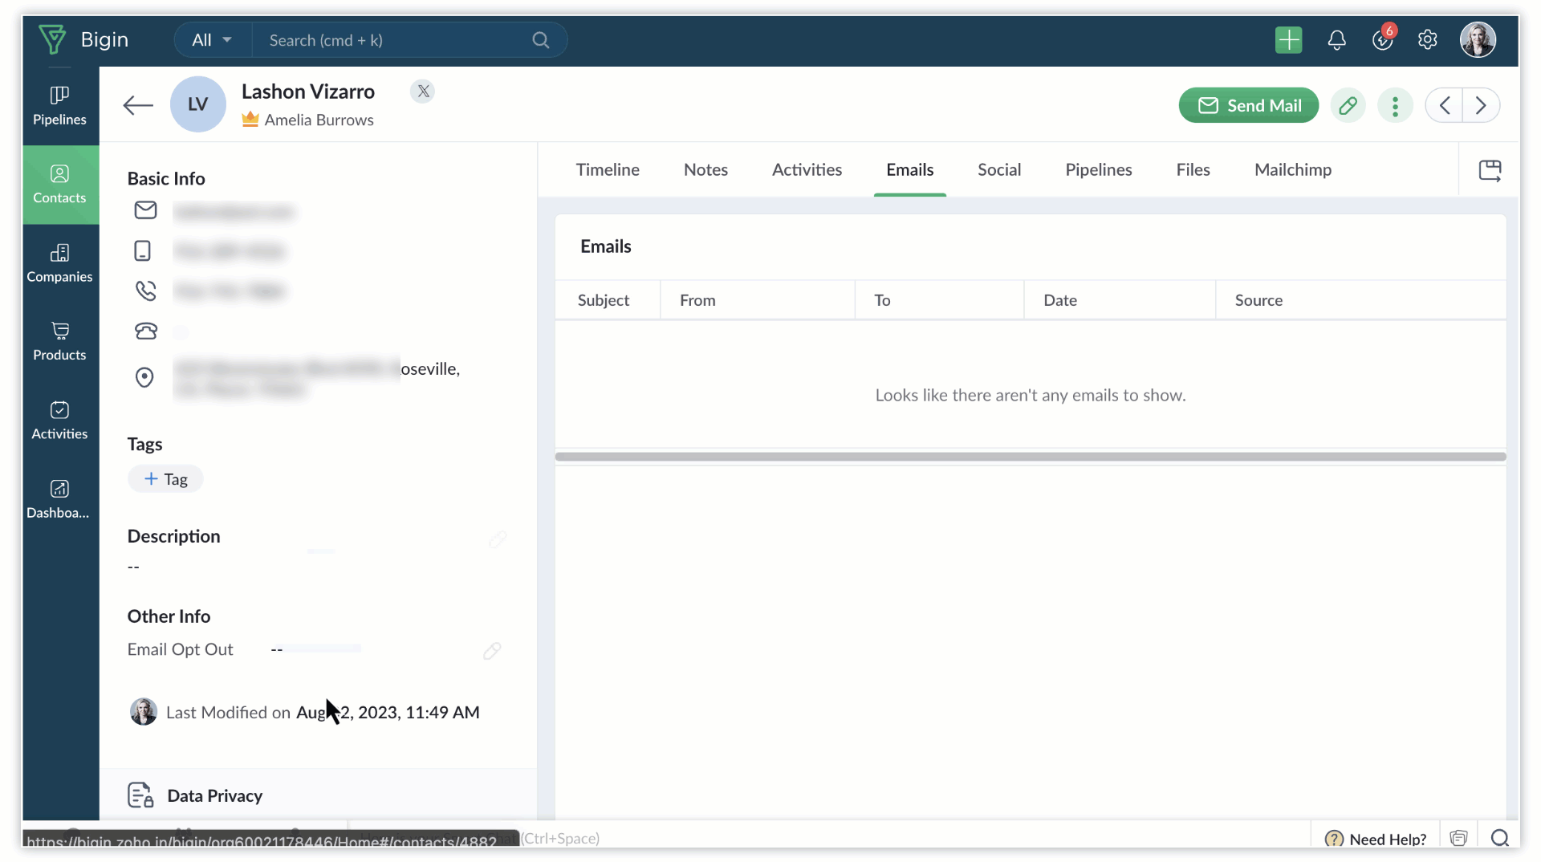Switch to the Timeline tab
Screen dimensions: 1541x862
pyautogui.click(x=608, y=170)
